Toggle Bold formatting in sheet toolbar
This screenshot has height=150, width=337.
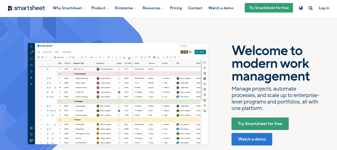108,57
